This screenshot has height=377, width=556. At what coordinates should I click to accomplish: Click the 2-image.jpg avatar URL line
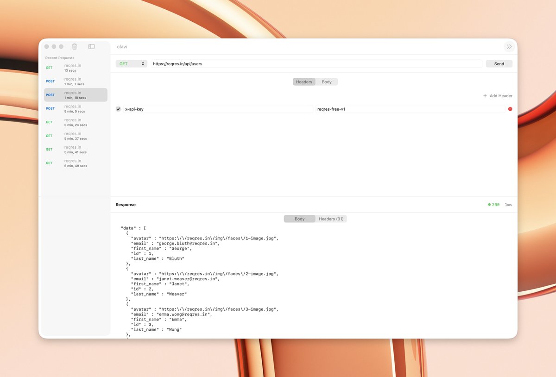point(205,274)
